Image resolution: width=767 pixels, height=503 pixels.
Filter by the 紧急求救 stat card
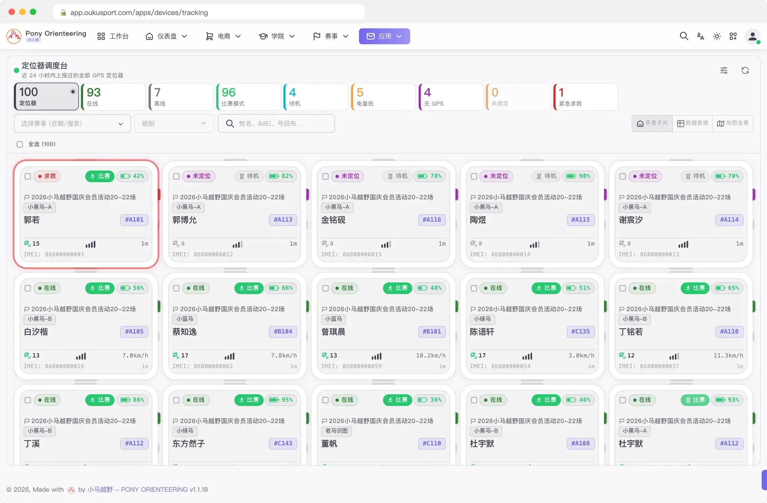coord(585,97)
